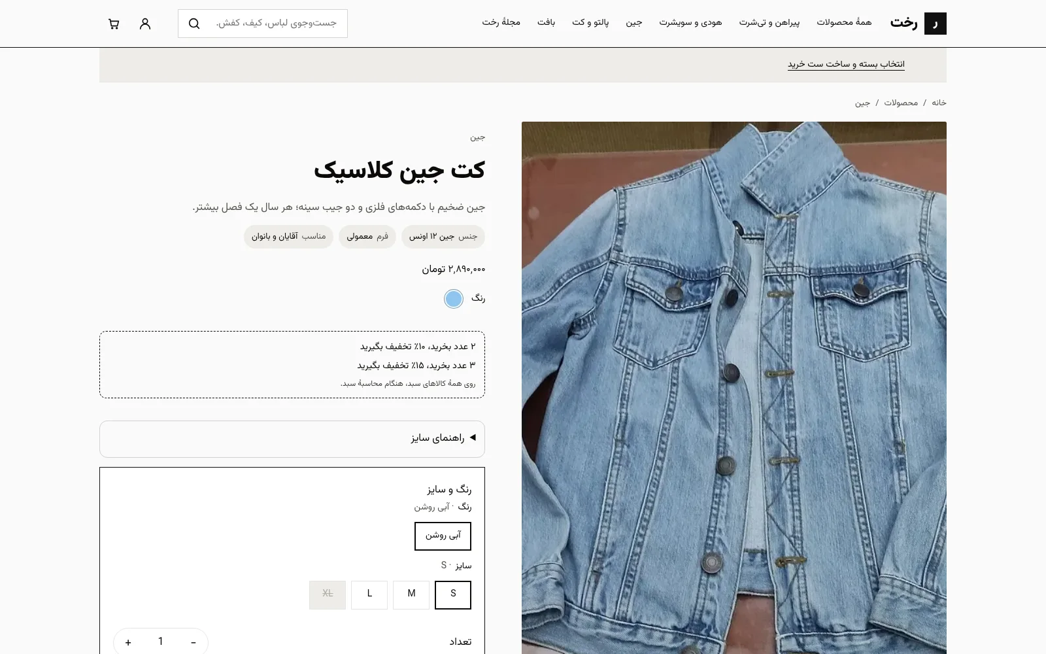Go to خانه breadcrumb link
This screenshot has width=1046, height=654.
click(x=939, y=103)
